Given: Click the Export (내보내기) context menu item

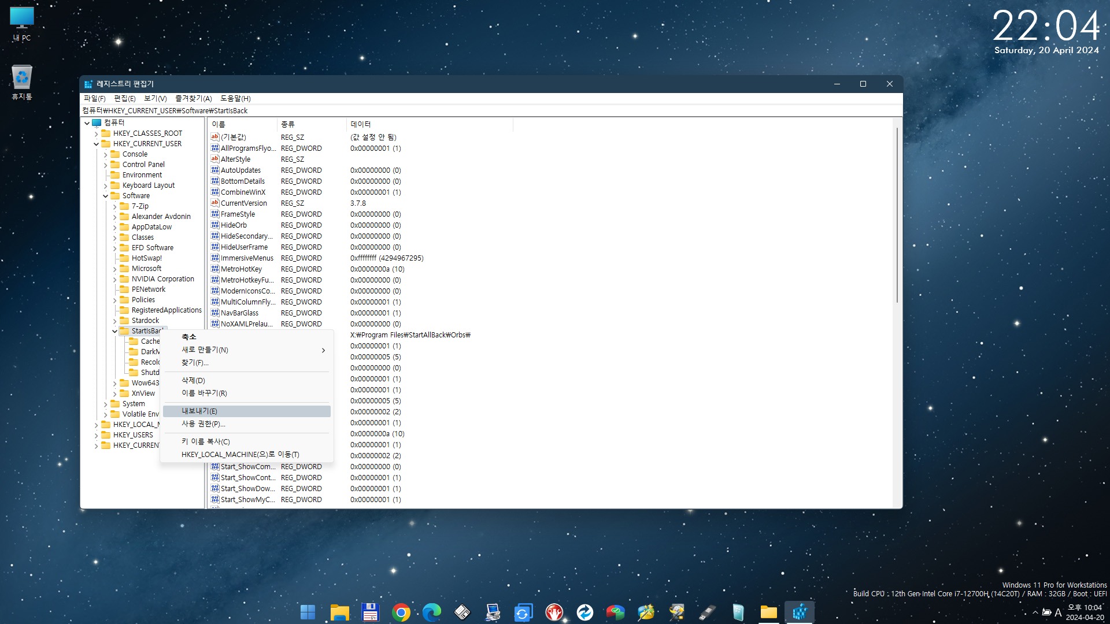Looking at the screenshot, I should pyautogui.click(x=247, y=411).
